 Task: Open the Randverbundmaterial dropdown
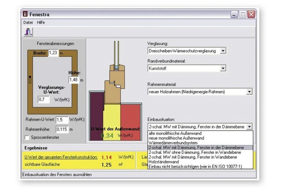[x=222, y=68]
